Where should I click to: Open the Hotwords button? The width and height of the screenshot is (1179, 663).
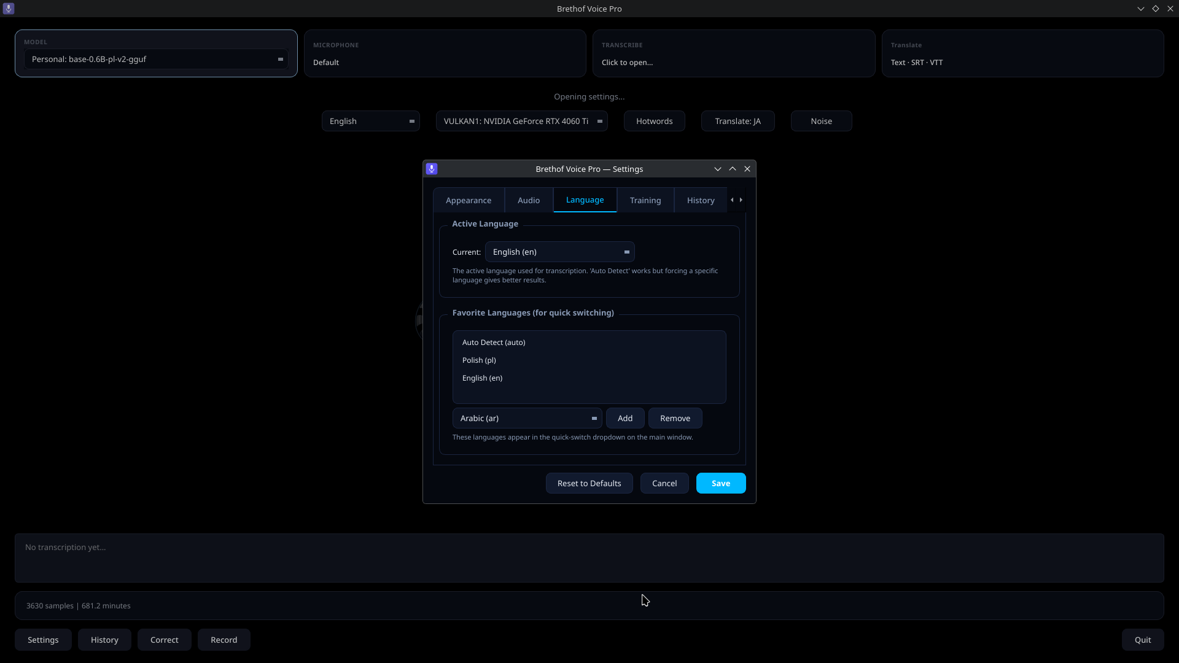coord(655,121)
